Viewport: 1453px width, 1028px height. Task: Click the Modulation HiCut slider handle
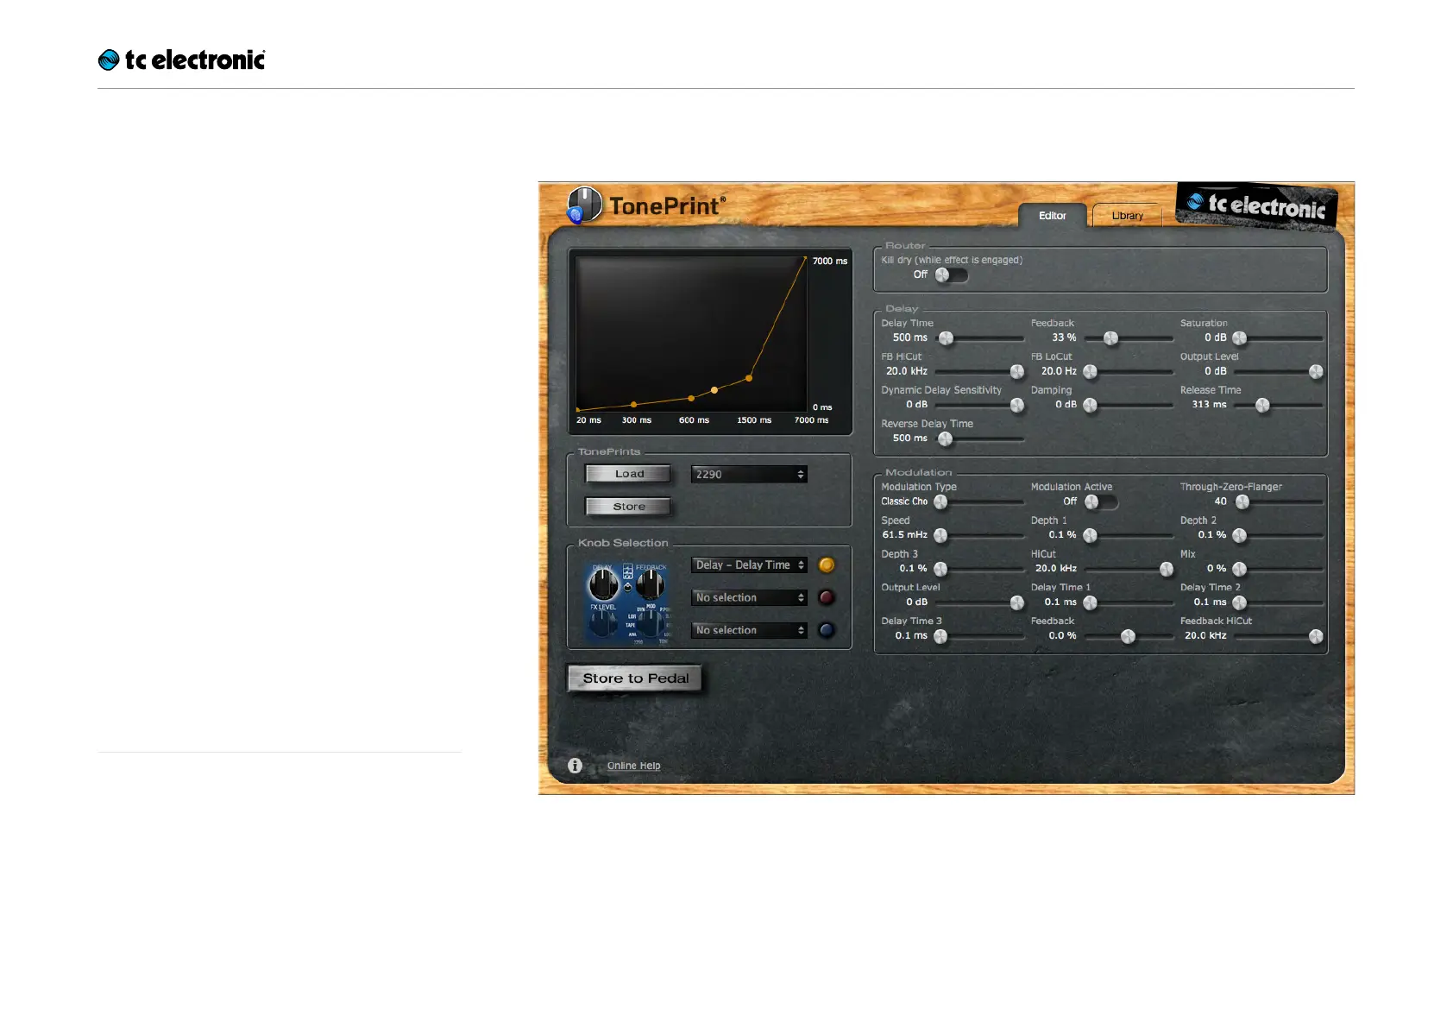tap(1167, 570)
